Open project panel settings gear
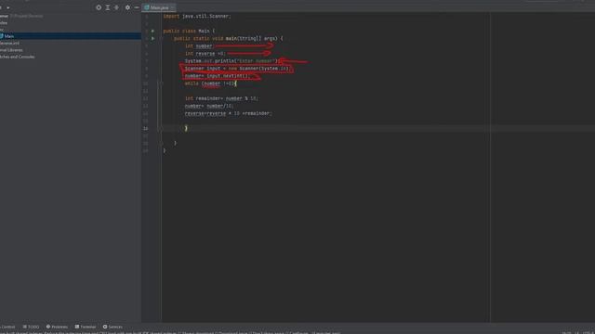Viewport: 595px width, 334px height. (127, 7)
